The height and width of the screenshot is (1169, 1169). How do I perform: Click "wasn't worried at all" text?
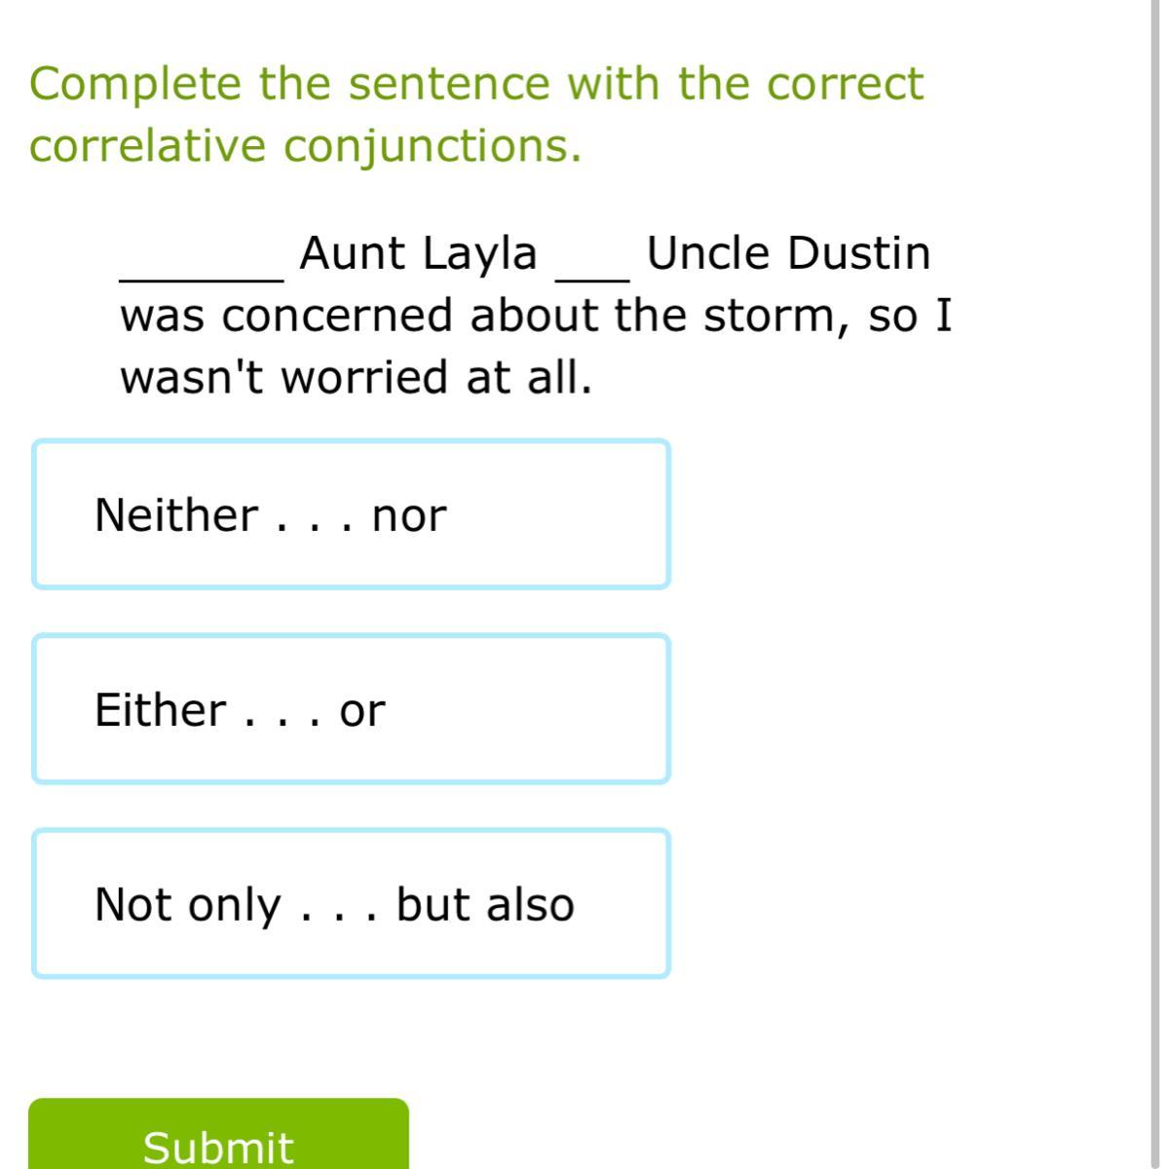pyautogui.click(x=356, y=377)
